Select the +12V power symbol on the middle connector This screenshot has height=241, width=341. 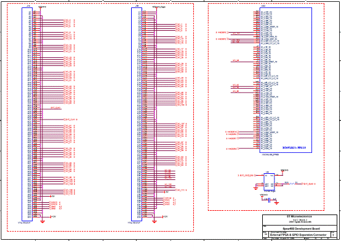[166, 216]
